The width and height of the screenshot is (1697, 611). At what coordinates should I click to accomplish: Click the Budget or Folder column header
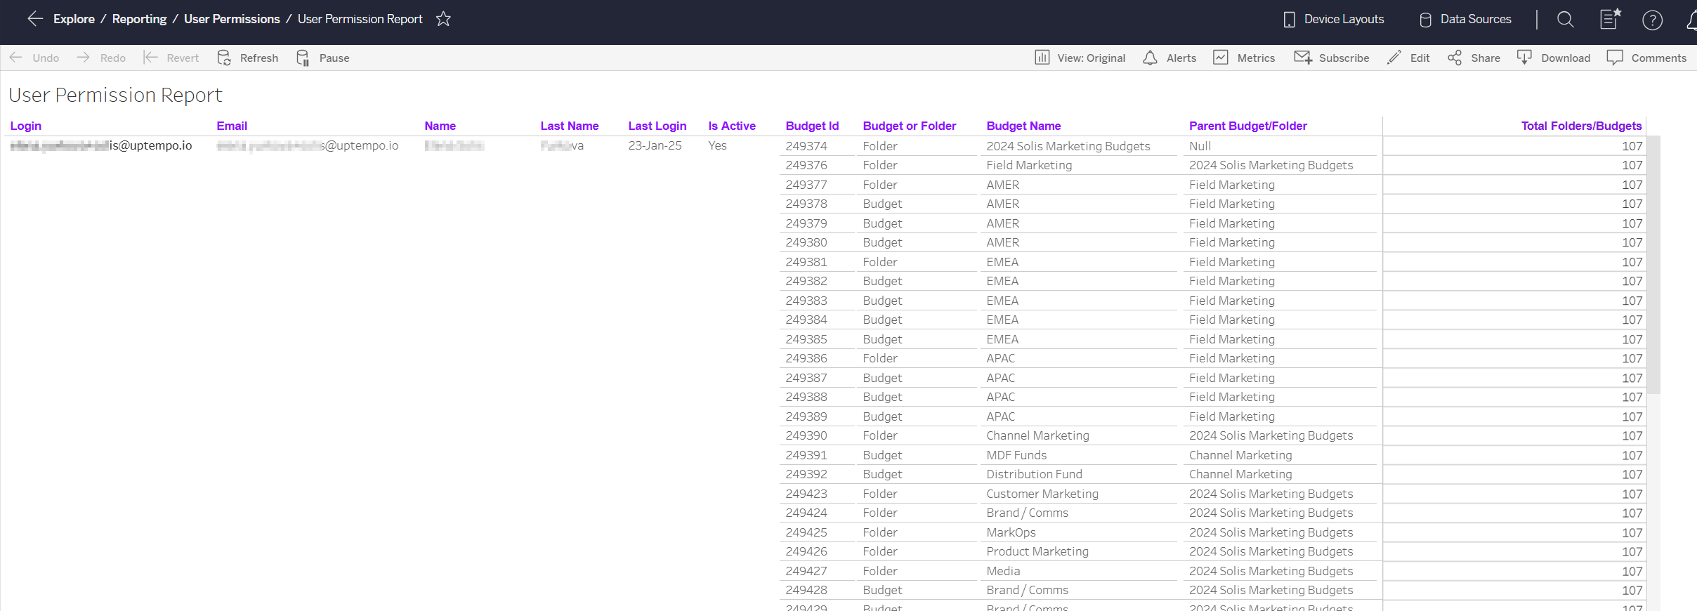point(910,126)
